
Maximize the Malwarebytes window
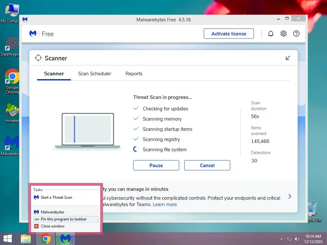click(x=287, y=18)
